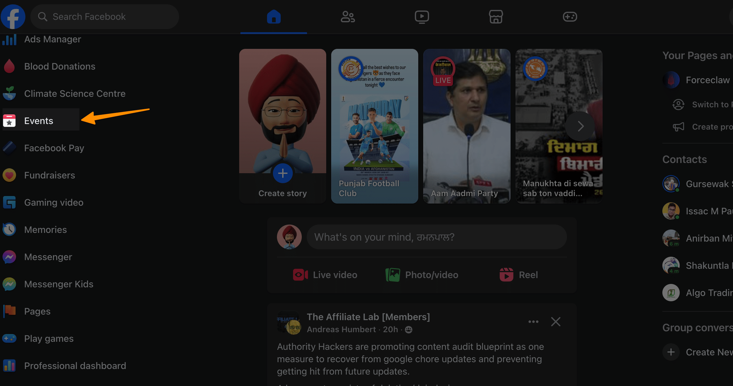The height and width of the screenshot is (386, 733).
Task: Open the What's on your mind input
Action: (x=435, y=237)
